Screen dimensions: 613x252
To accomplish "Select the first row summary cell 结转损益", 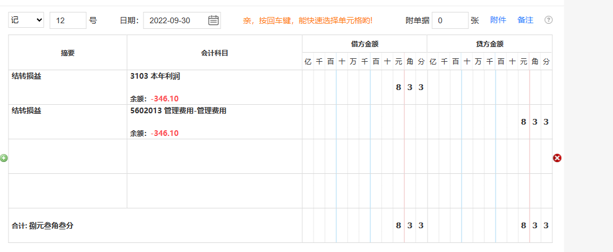I will (67, 87).
